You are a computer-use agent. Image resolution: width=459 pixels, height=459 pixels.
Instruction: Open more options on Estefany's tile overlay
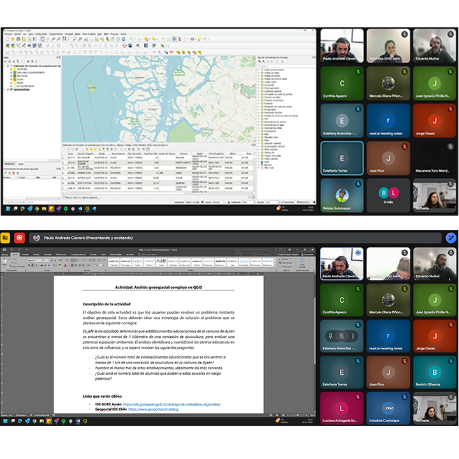pos(353,335)
